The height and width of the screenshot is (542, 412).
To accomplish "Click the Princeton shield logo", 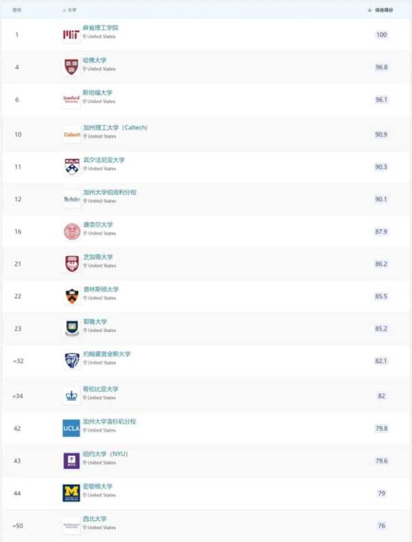I will 71,296.
